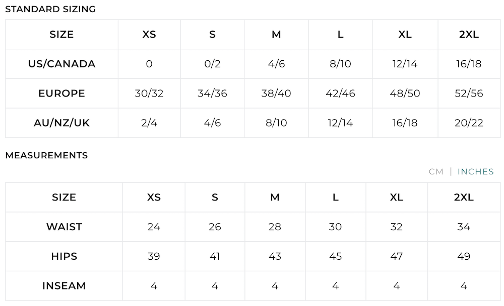Click the WAIST row label
The image size is (504, 306).
64,227
